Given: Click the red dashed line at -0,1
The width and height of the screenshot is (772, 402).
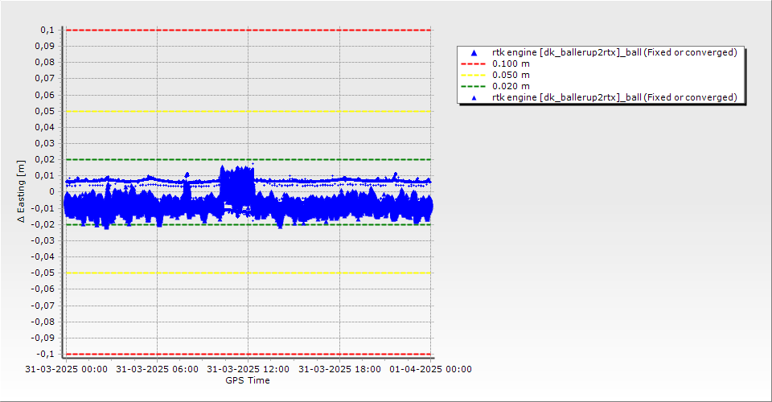Looking at the screenshot, I should [x=248, y=355].
